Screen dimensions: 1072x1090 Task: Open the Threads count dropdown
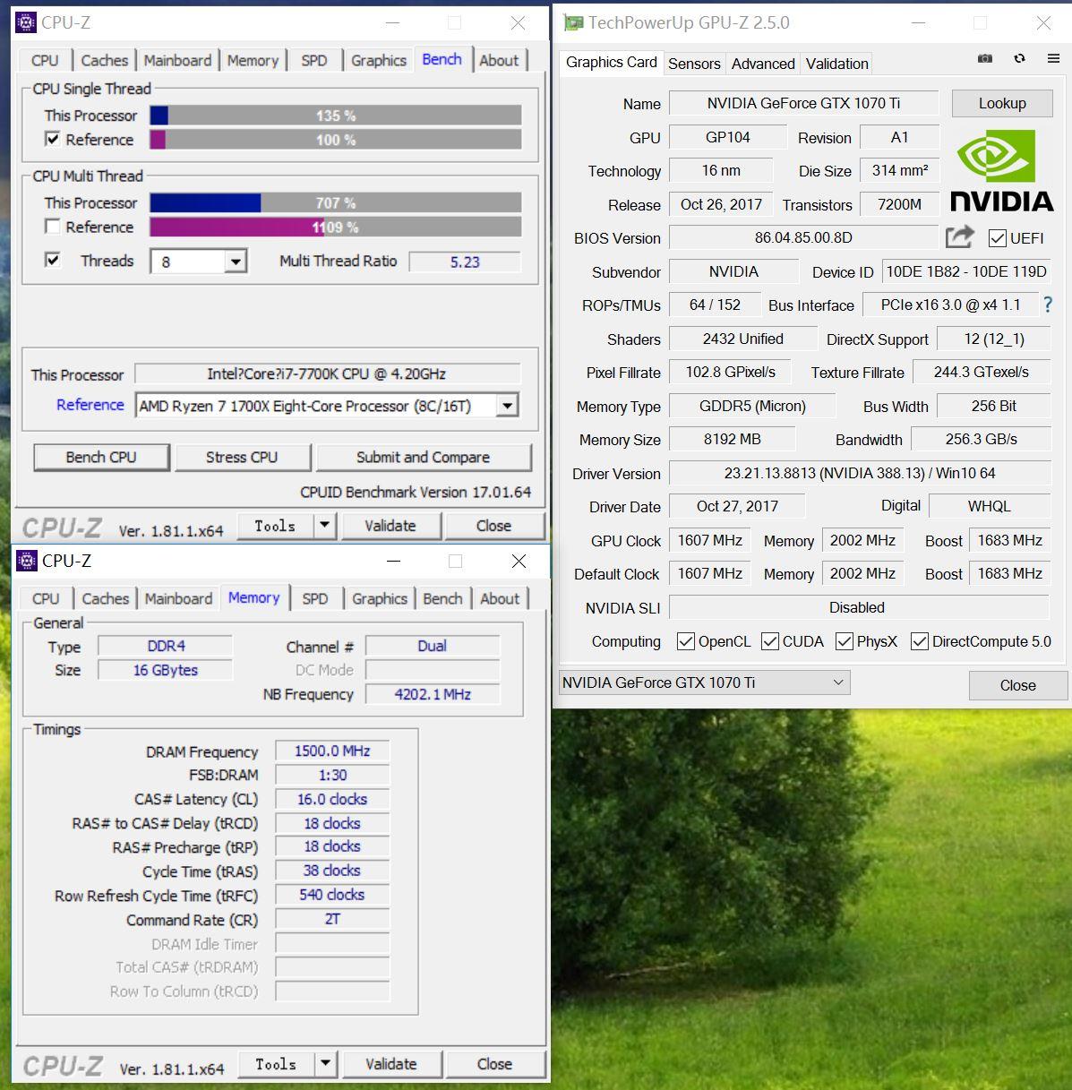click(x=235, y=262)
